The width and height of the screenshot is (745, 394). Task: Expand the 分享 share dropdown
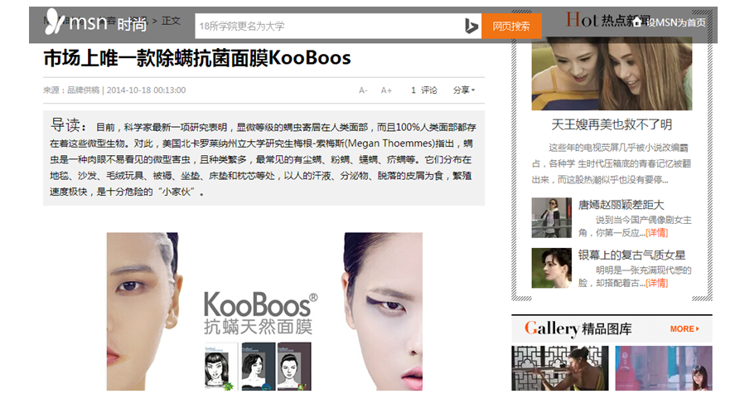tap(464, 90)
